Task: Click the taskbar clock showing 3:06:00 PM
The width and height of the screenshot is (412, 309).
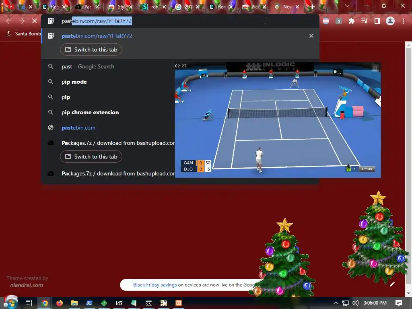Action: (x=375, y=303)
